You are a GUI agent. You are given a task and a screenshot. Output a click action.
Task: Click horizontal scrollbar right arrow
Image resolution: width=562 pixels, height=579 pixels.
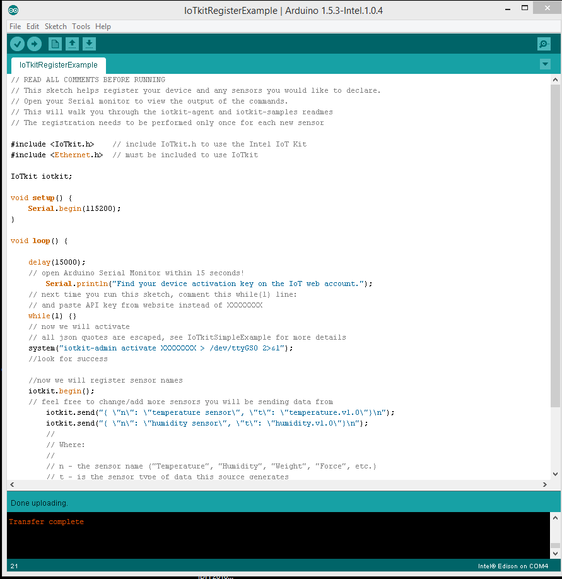pos(545,484)
